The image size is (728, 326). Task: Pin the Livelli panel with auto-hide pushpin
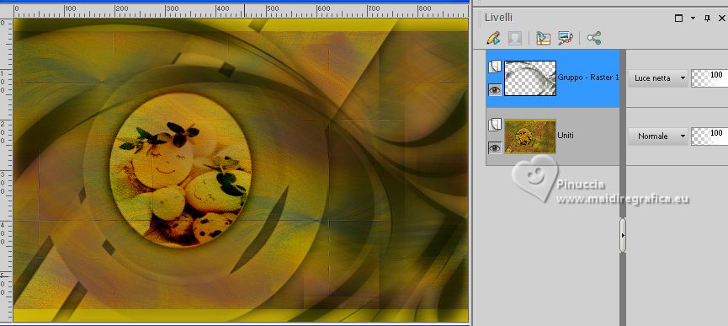click(x=708, y=19)
